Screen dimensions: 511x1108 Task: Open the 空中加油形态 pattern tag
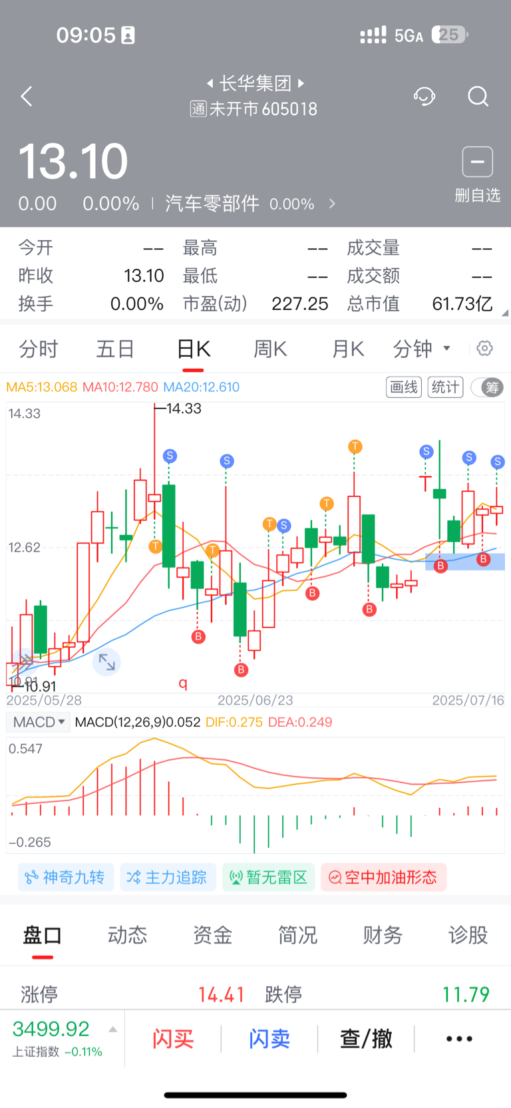(383, 878)
